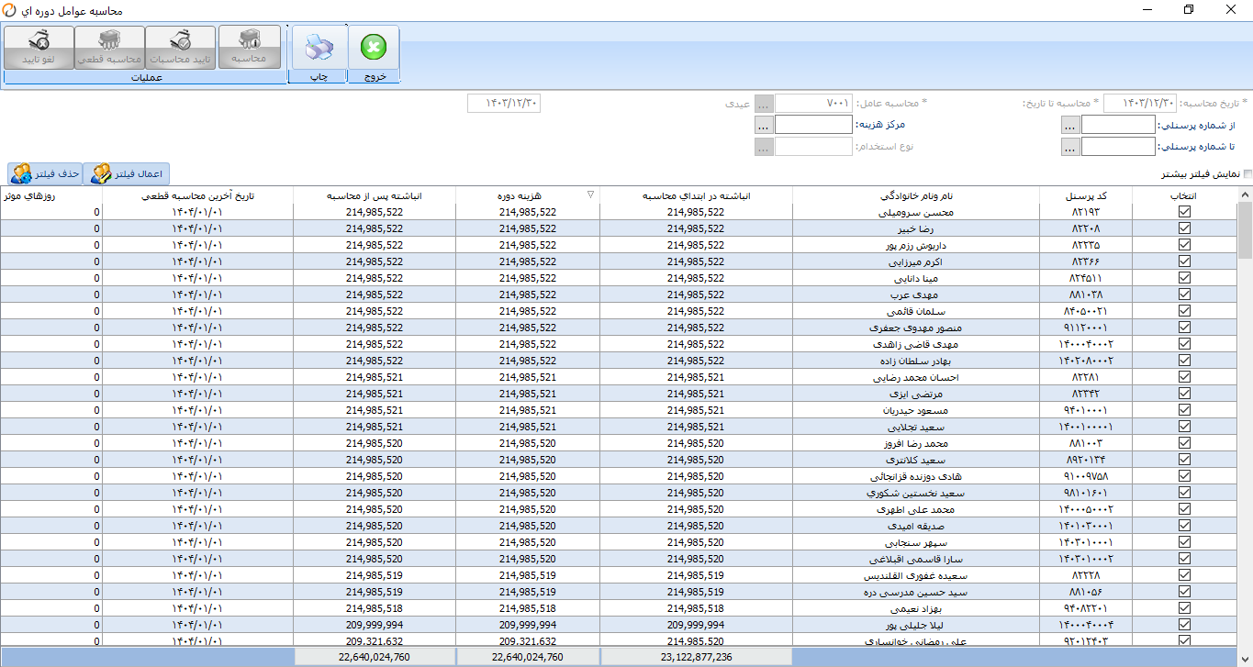Click the انباشته در ابتدای محاسبه header
The height and width of the screenshot is (667, 1253).
(x=696, y=195)
